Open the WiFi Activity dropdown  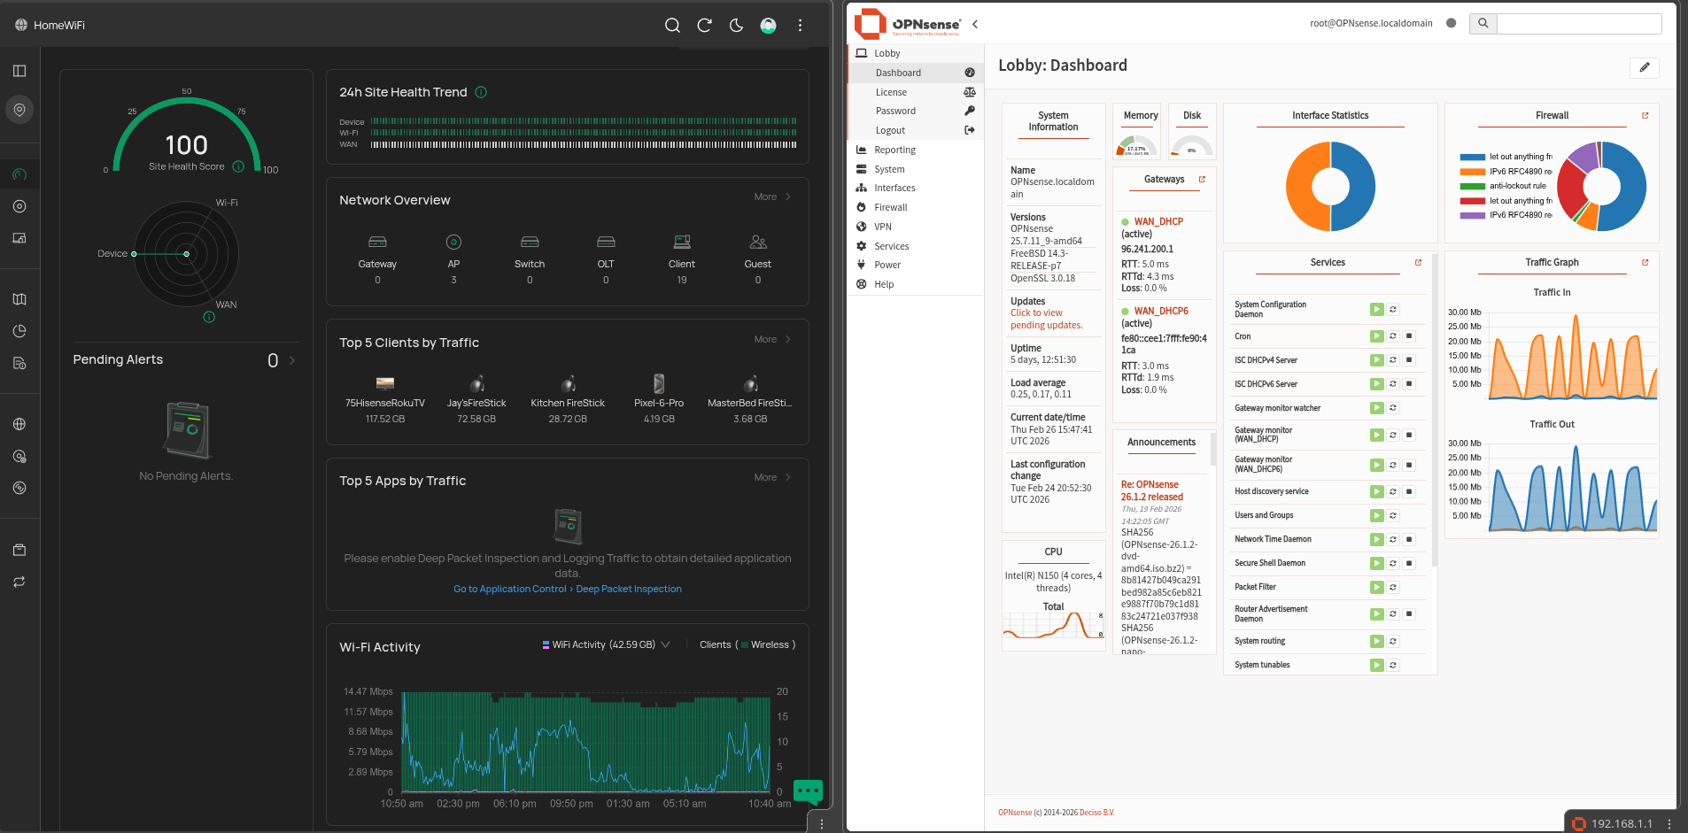click(665, 645)
